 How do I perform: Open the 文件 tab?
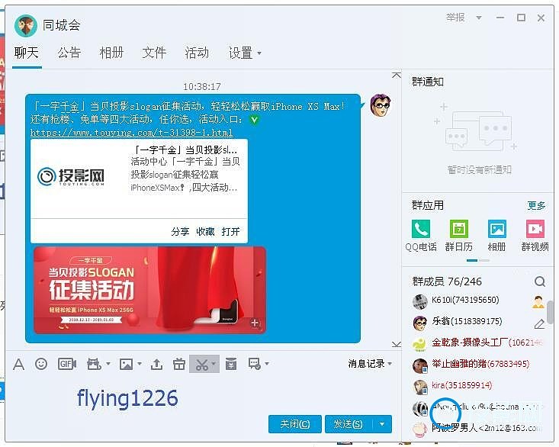(x=154, y=53)
